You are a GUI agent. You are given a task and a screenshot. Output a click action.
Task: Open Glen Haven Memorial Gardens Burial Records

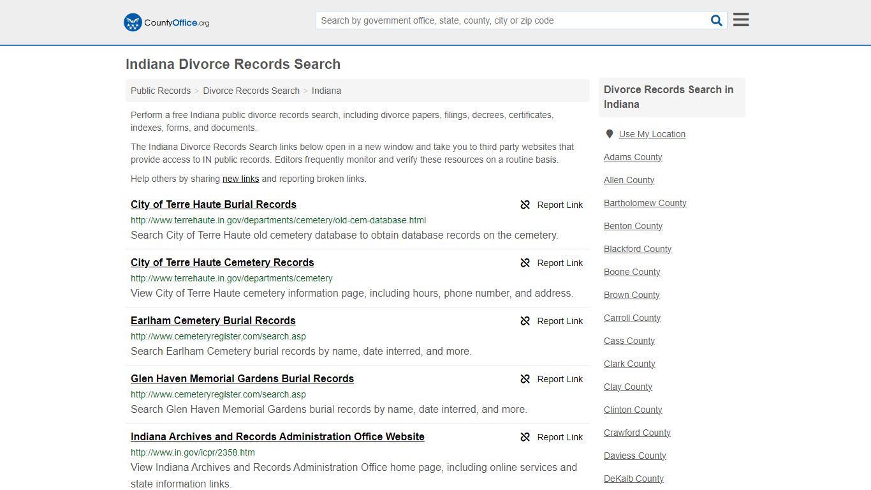(x=242, y=378)
